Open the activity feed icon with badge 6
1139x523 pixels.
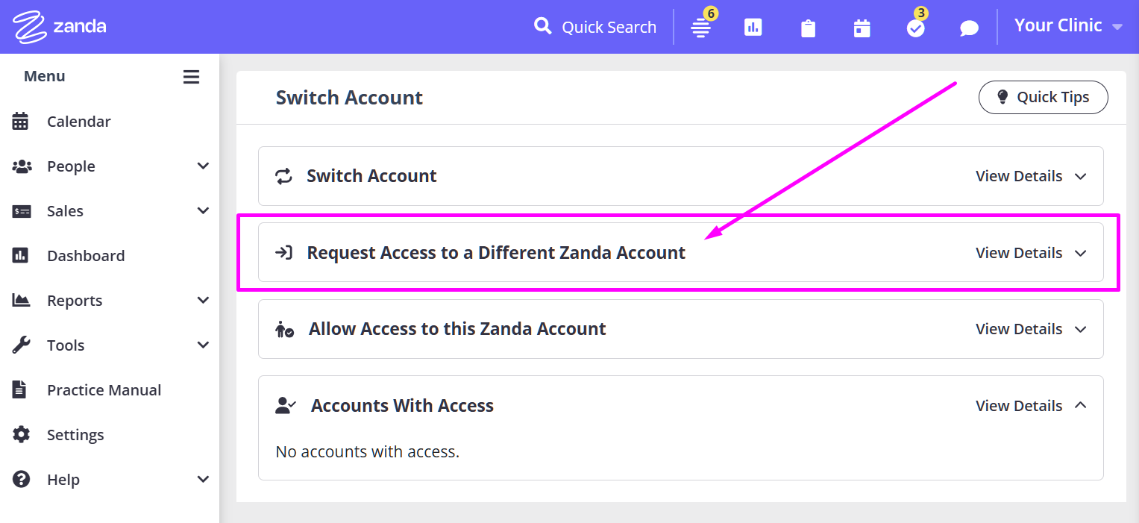(x=700, y=28)
